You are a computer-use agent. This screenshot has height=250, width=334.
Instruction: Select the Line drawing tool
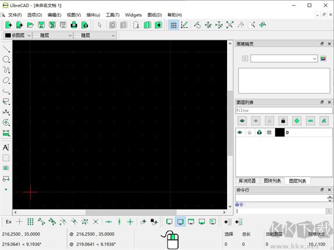[6, 49]
